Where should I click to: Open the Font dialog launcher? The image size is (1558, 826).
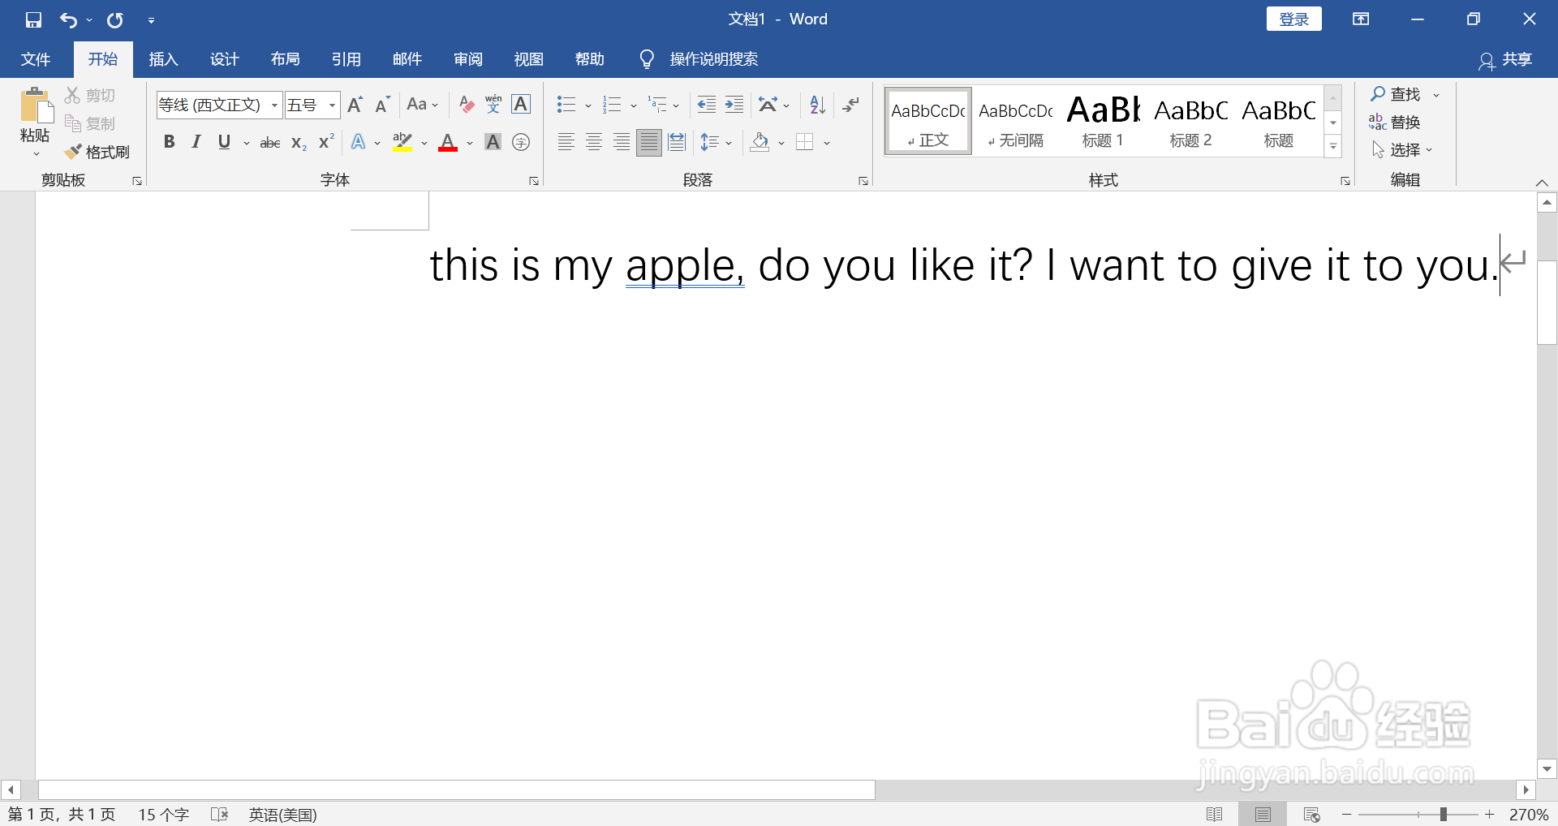point(534,181)
